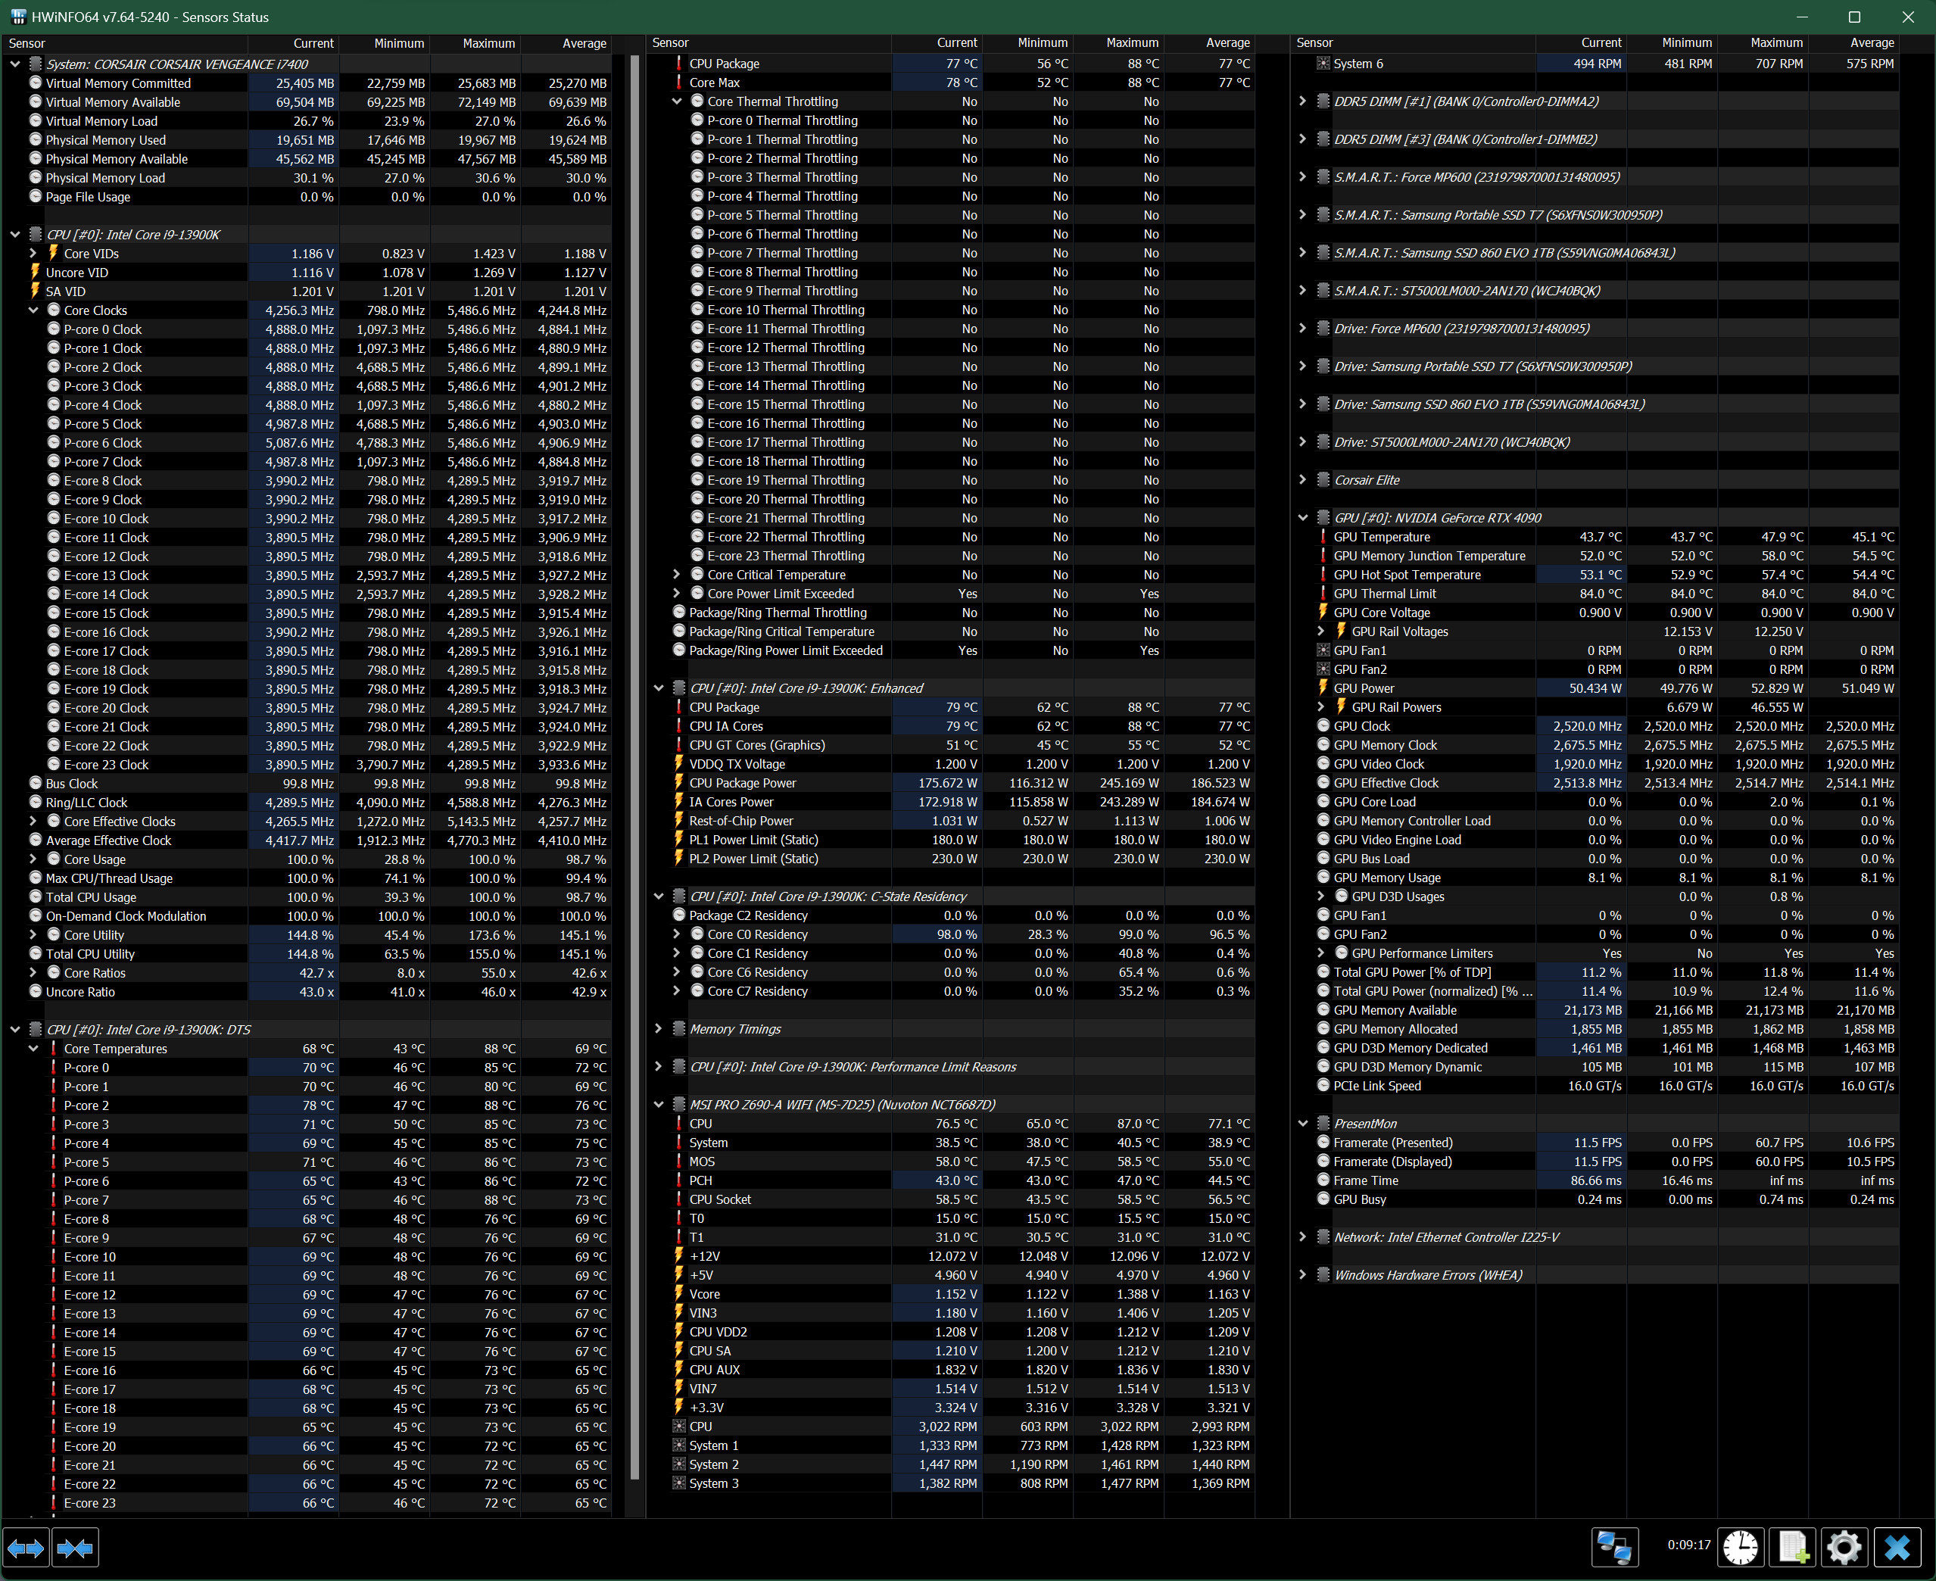
Task: Click the 0:09:17 elapsed time readout
Action: [1688, 1545]
